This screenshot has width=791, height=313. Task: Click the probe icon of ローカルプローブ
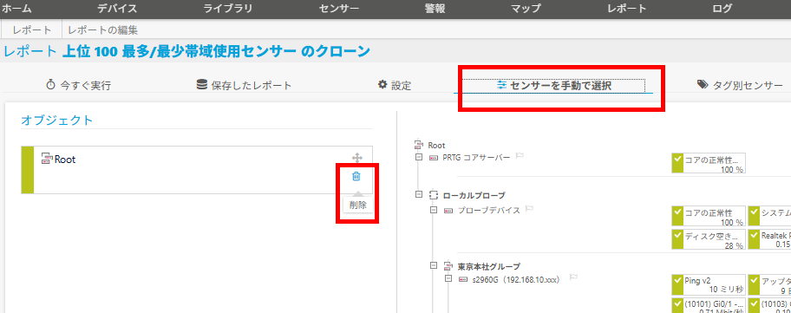point(434,194)
